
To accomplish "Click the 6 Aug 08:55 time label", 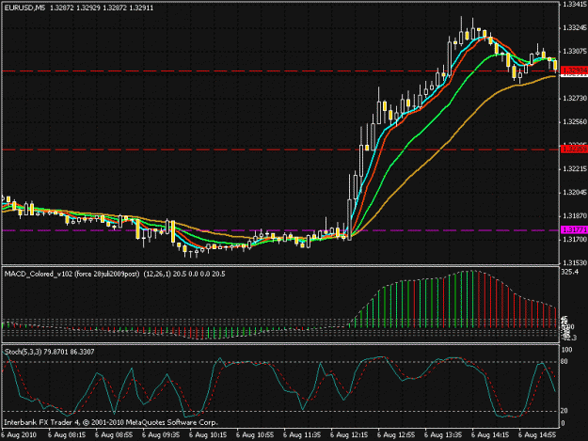I will pos(114,435).
